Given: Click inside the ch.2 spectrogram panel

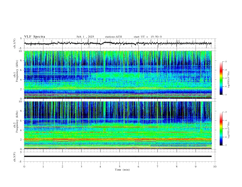Looking at the screenshot, I should [118, 125].
